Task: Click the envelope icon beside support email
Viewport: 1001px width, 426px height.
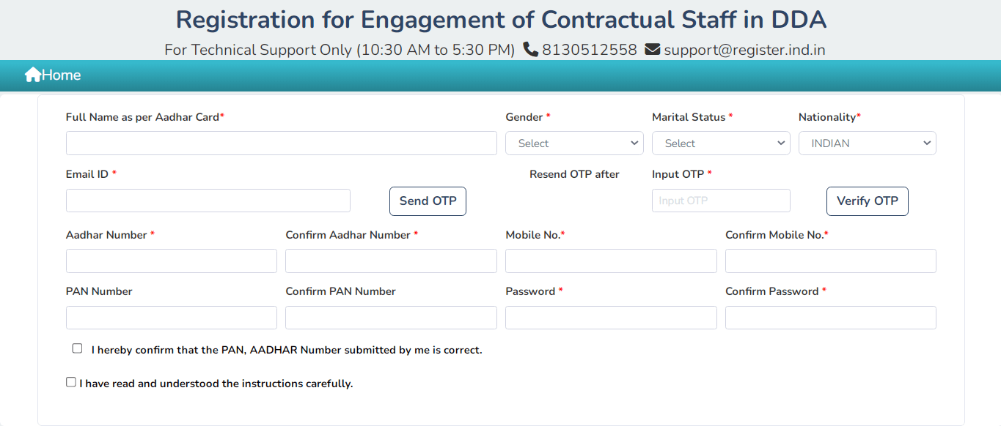Action: pyautogui.click(x=653, y=50)
